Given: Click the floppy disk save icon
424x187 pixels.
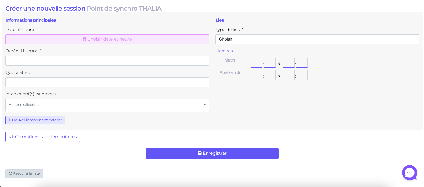Looking at the screenshot, I should pyautogui.click(x=200, y=153).
